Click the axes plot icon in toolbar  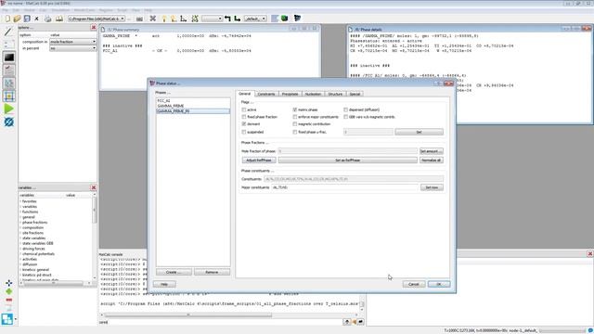[x=184, y=19]
